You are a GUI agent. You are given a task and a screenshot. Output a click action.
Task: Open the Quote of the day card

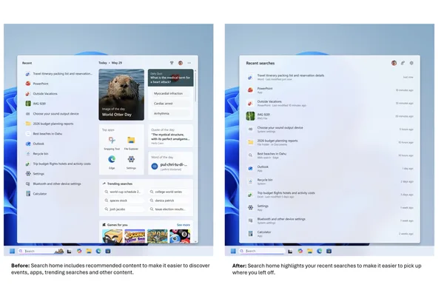(170, 136)
